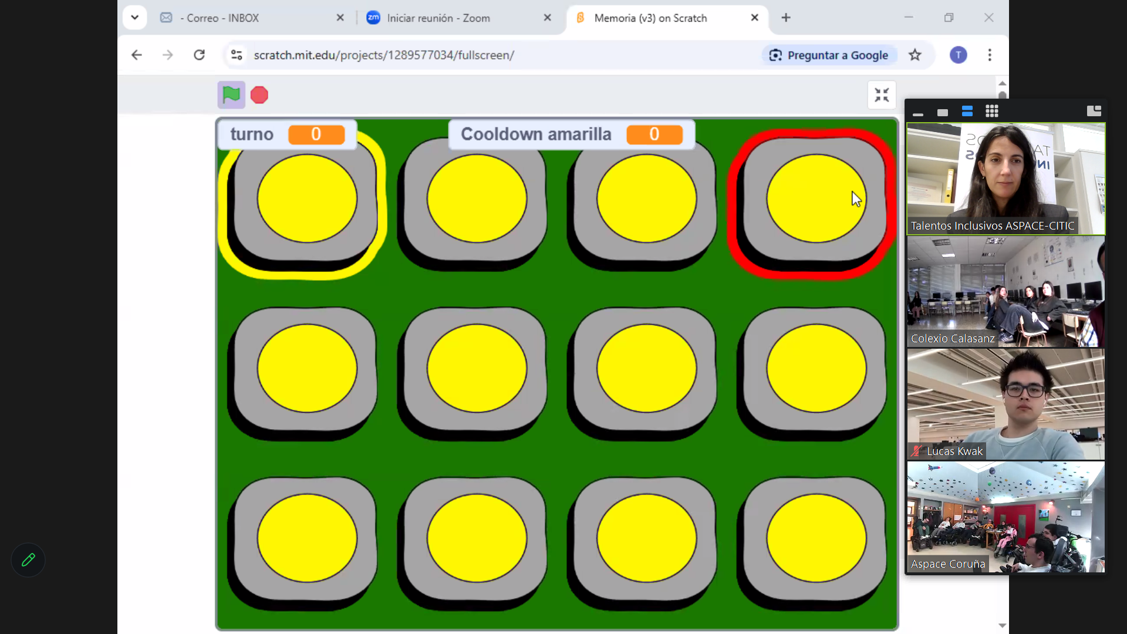This screenshot has height=634, width=1127.
Task: Collapse the Zoom video panel to a bar
Action: 918,114
